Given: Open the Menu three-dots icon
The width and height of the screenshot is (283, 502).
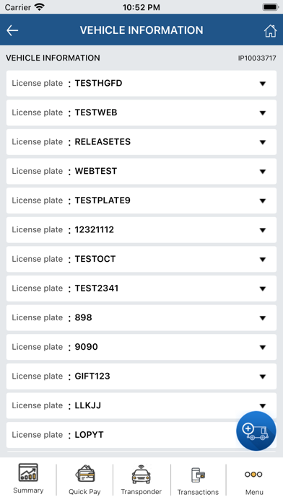Looking at the screenshot, I should pyautogui.click(x=253, y=474).
